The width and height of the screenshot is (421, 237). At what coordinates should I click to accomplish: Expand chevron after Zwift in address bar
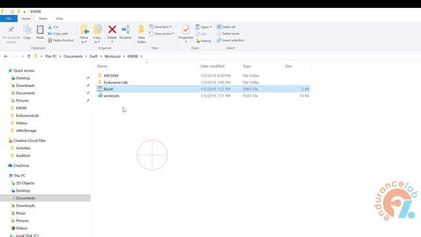101,57
